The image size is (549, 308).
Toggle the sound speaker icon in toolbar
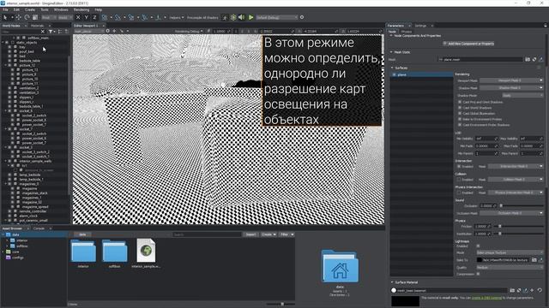242,17
